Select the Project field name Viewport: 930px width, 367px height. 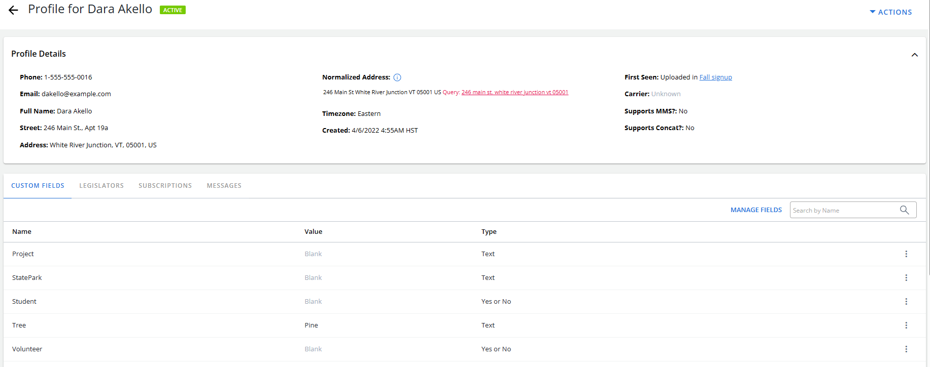click(x=23, y=254)
